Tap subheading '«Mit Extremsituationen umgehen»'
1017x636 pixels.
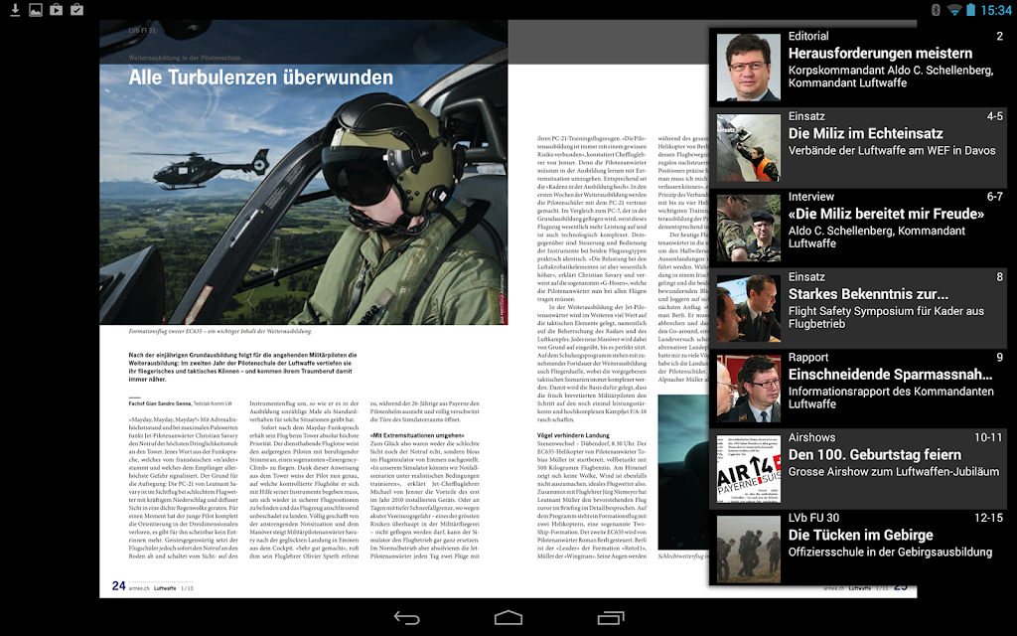(417, 435)
